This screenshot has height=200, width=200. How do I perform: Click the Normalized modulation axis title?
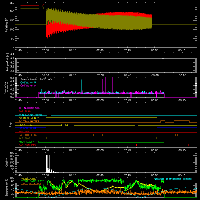[x=6, y=87]
